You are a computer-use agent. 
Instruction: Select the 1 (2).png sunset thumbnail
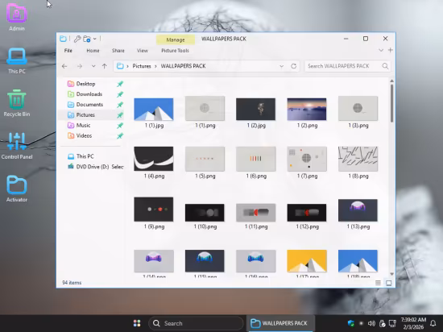point(307,110)
